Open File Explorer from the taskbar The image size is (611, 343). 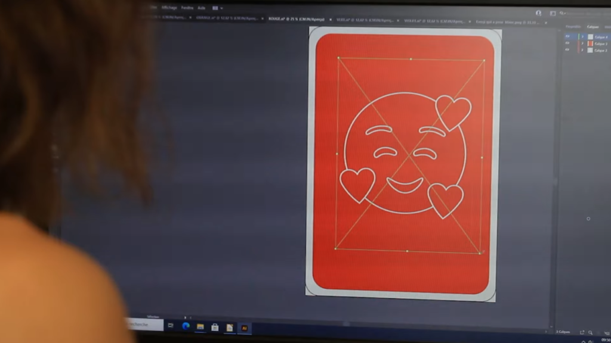(200, 327)
